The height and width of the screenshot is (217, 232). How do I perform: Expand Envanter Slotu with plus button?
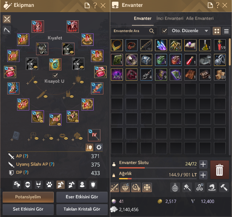pos(203,164)
